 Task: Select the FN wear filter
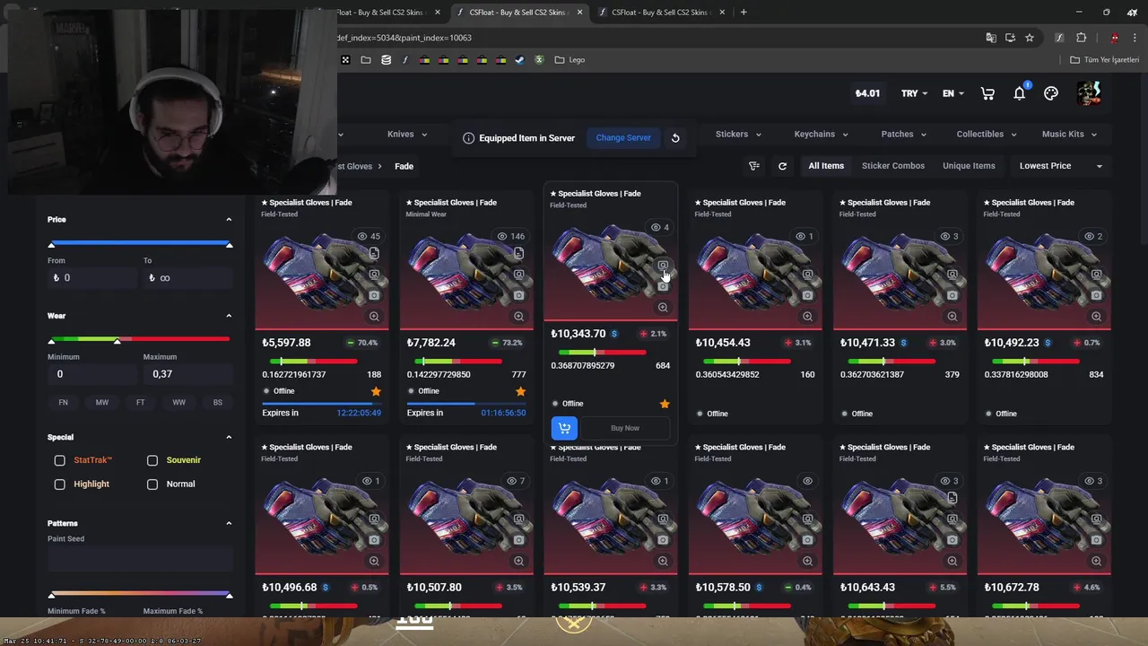click(63, 403)
